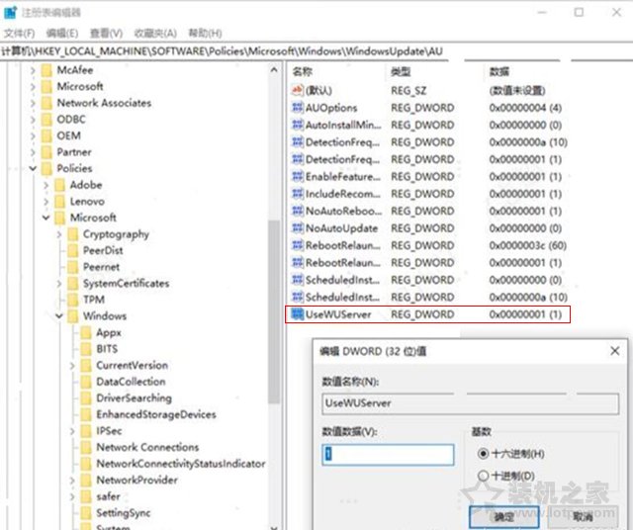Expand the McAfee tree node

(33, 70)
